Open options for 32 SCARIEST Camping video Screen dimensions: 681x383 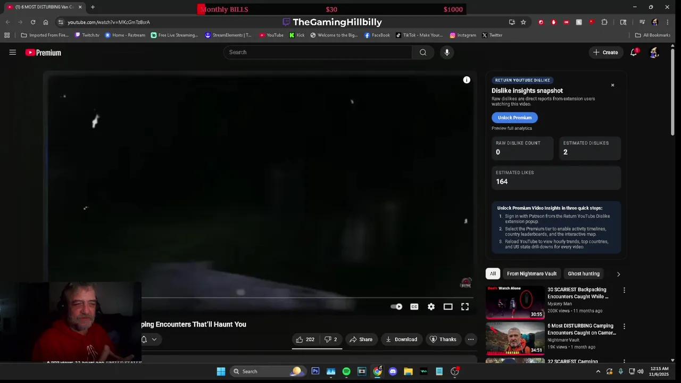coord(624,361)
